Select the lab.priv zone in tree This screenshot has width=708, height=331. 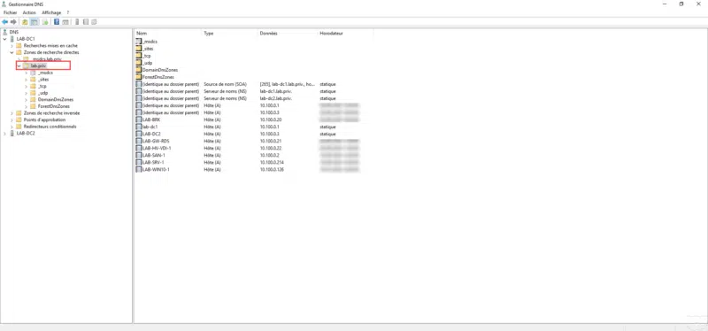point(38,65)
